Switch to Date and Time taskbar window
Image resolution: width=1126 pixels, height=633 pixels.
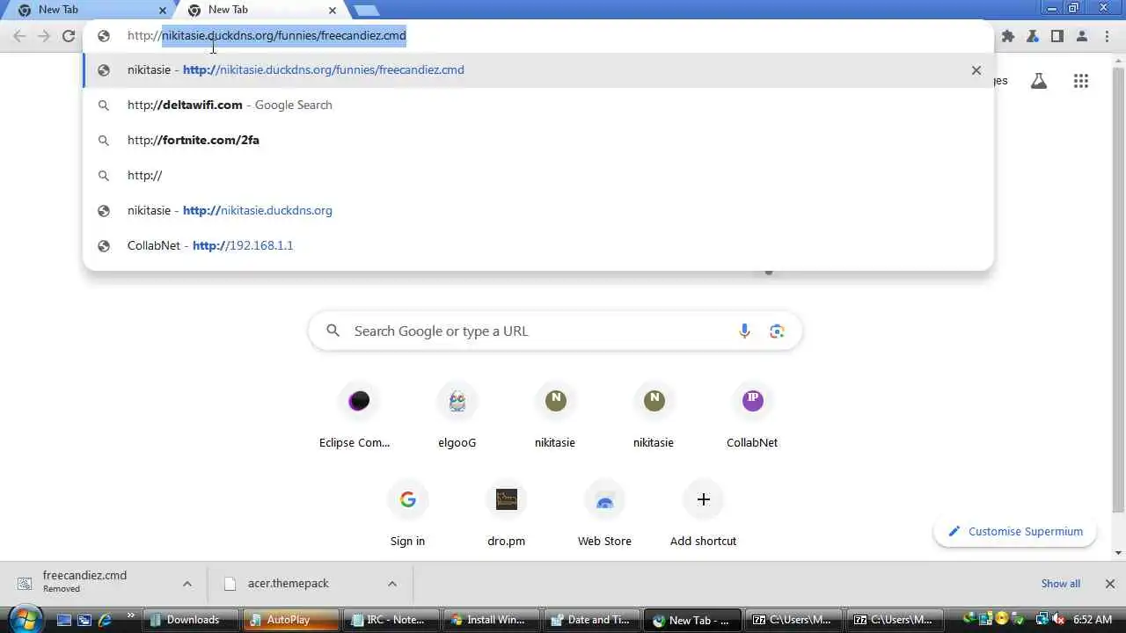[592, 620]
